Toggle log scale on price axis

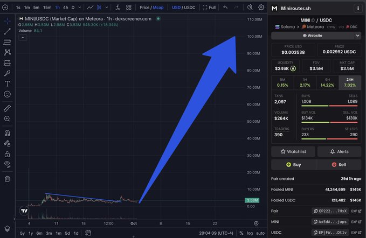click(250, 233)
